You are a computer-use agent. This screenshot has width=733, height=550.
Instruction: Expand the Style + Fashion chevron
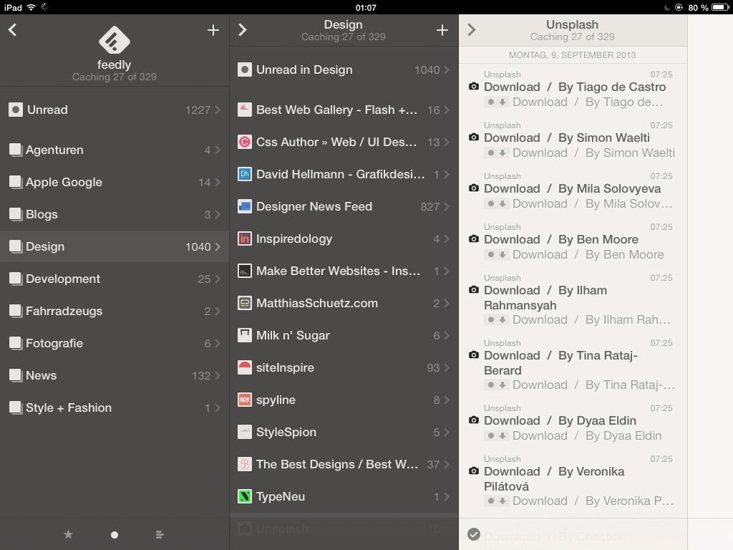[x=218, y=407]
